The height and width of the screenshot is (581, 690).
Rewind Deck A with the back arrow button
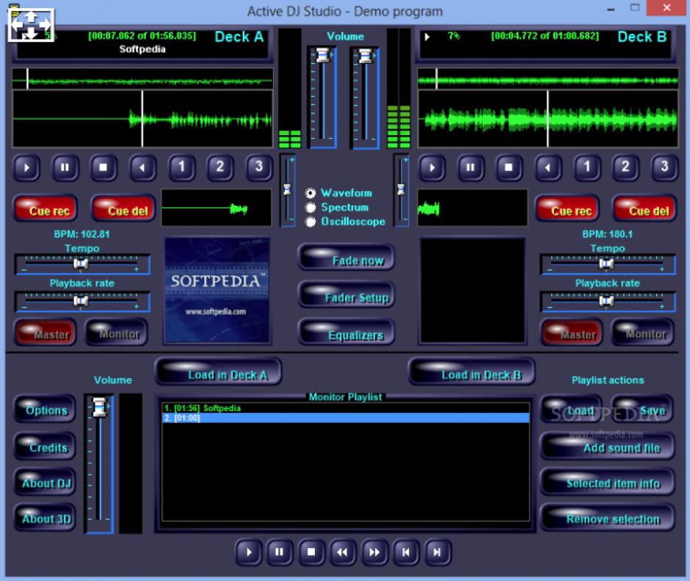click(142, 167)
